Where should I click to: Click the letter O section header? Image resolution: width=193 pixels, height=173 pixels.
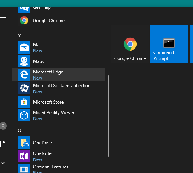pos(20,130)
